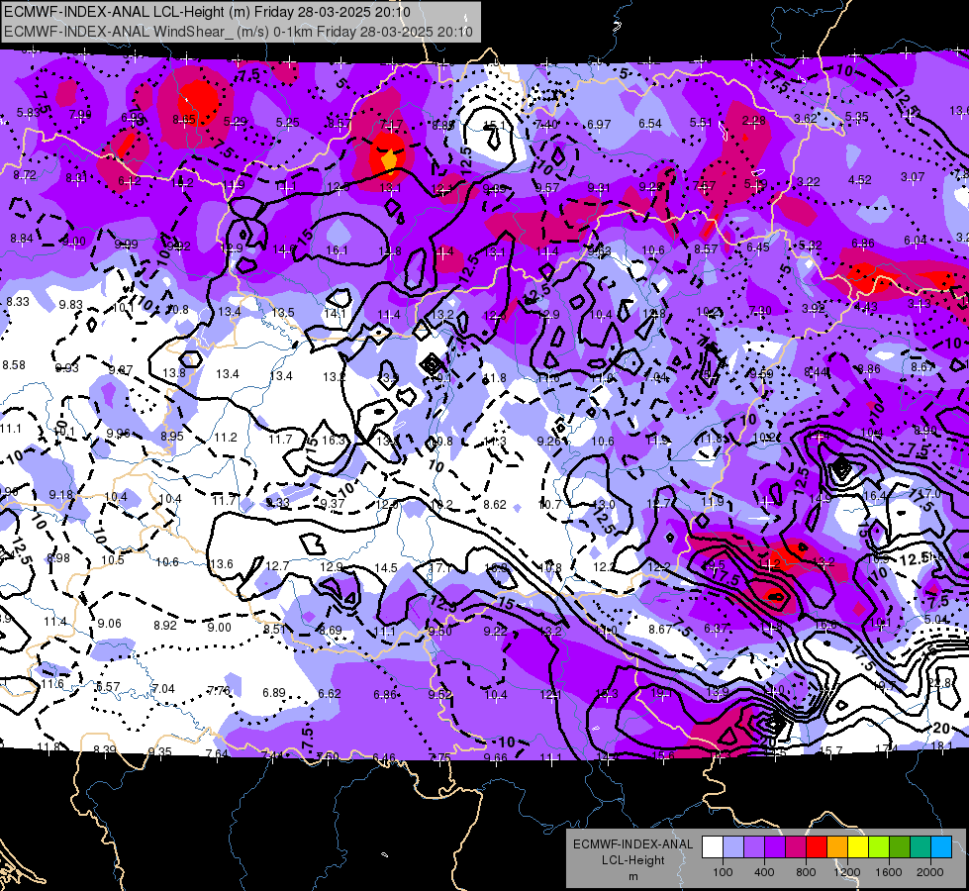Click the grid value 6.97
The width and height of the screenshot is (969, 891).
[x=599, y=125]
